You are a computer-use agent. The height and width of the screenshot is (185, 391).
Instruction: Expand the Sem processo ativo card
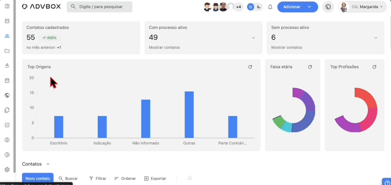point(376,38)
